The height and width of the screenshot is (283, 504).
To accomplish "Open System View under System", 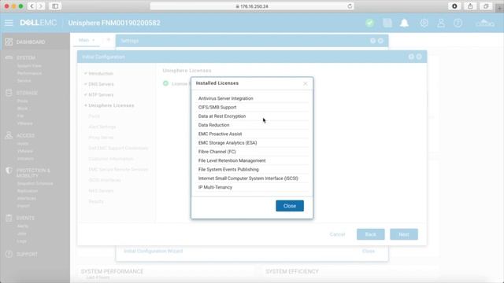I will pos(29,66).
